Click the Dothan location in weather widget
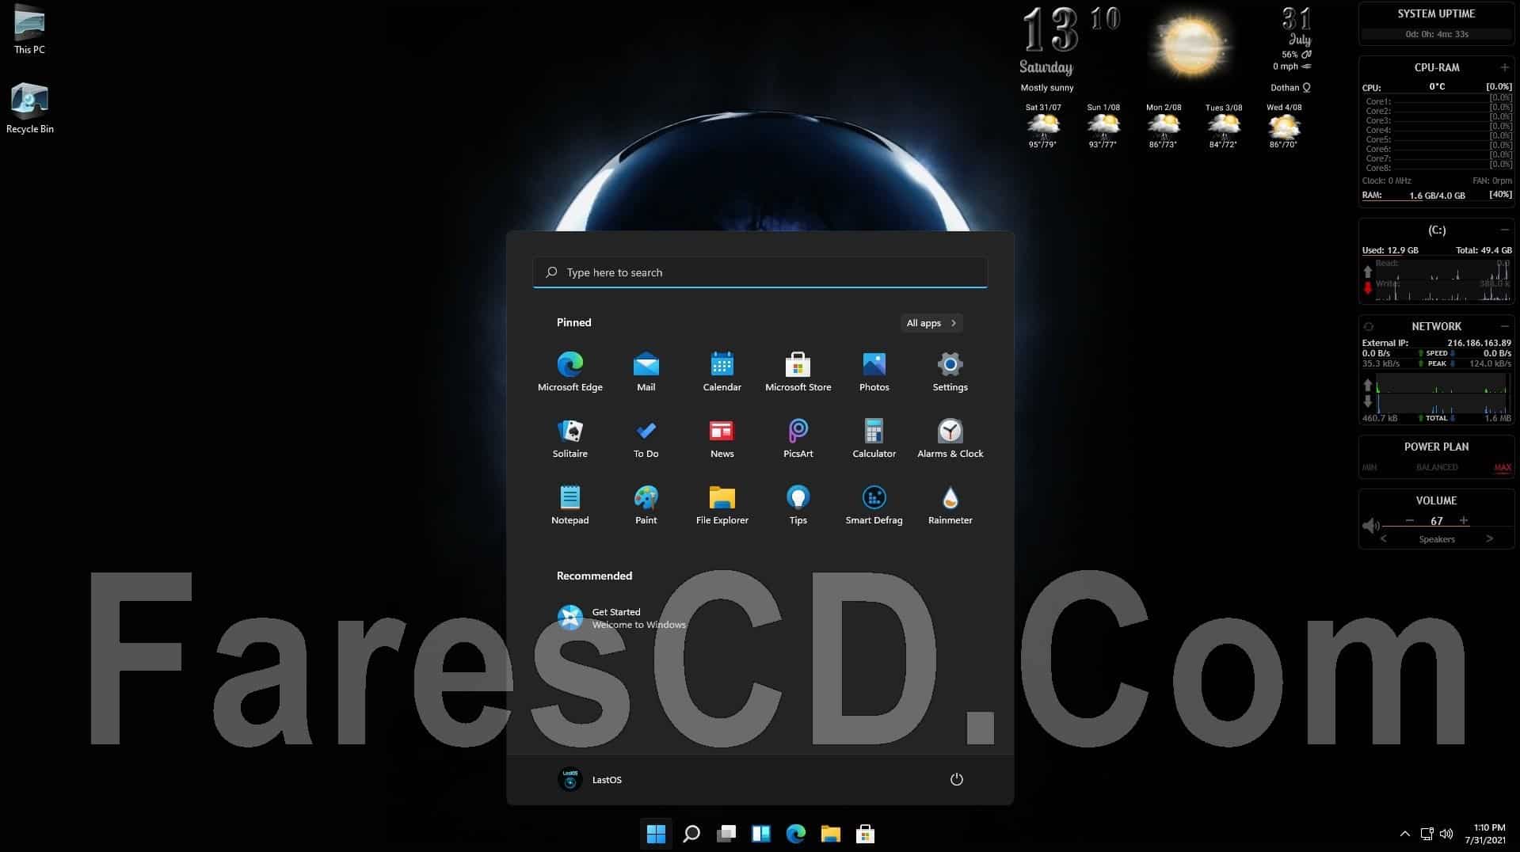Image resolution: width=1520 pixels, height=852 pixels. tap(1290, 88)
